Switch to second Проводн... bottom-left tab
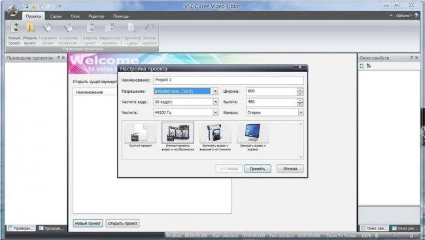Screen dimensions: 425x240 pos(52,228)
